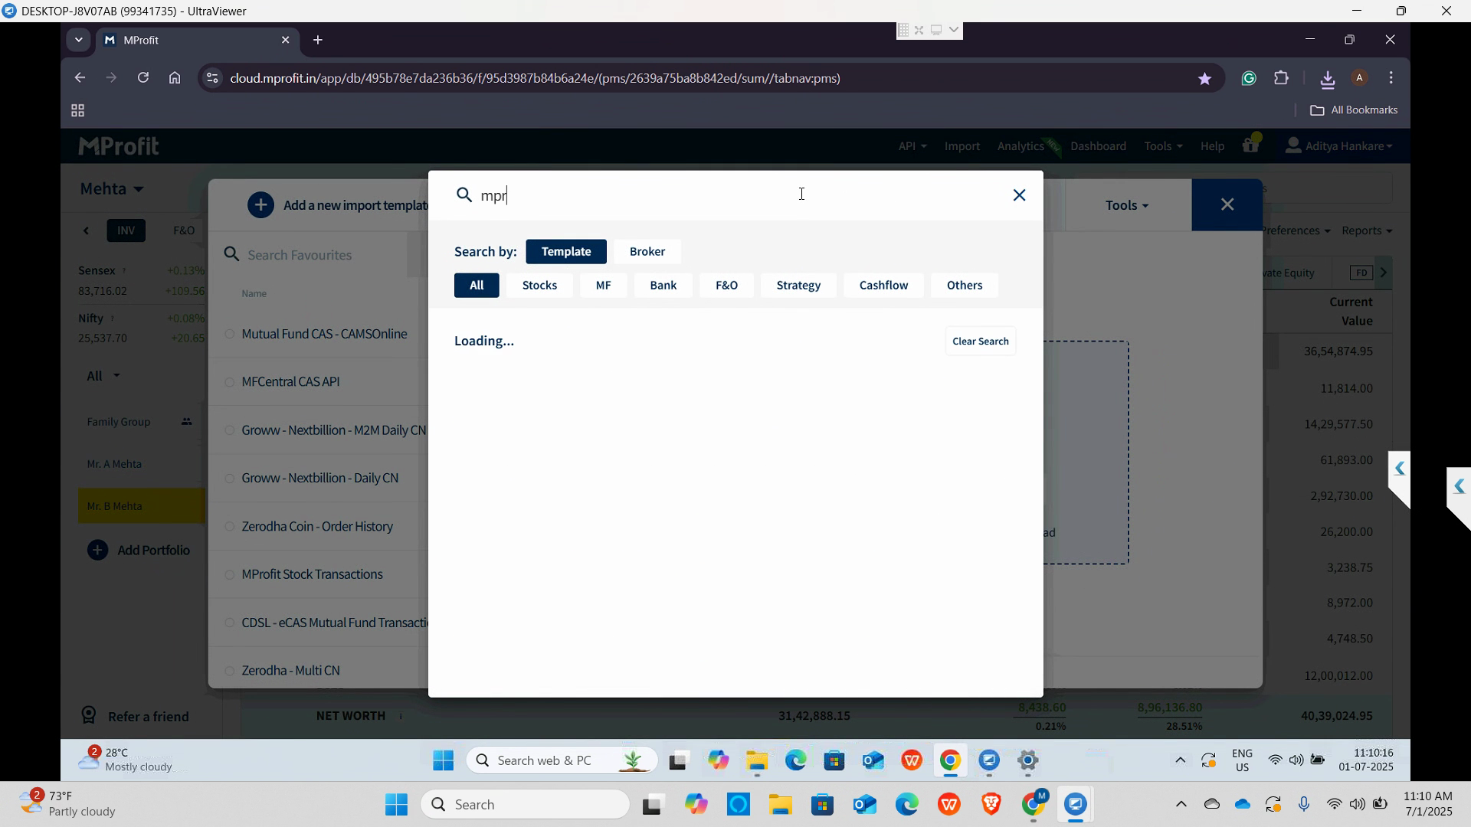1471x827 pixels.
Task: Open File Explorer from local taskbar
Action: point(781,805)
